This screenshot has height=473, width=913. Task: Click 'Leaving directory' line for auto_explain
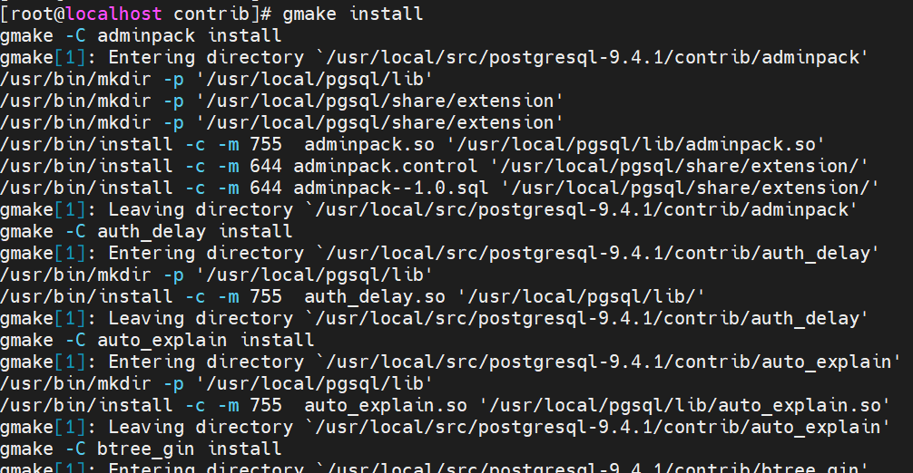tap(445, 427)
